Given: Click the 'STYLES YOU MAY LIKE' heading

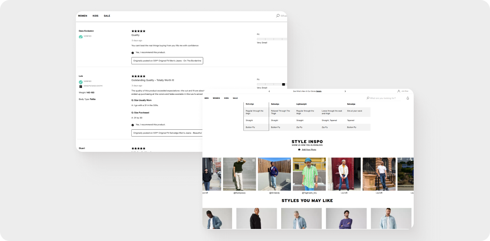Looking at the screenshot, I should 307,200.
